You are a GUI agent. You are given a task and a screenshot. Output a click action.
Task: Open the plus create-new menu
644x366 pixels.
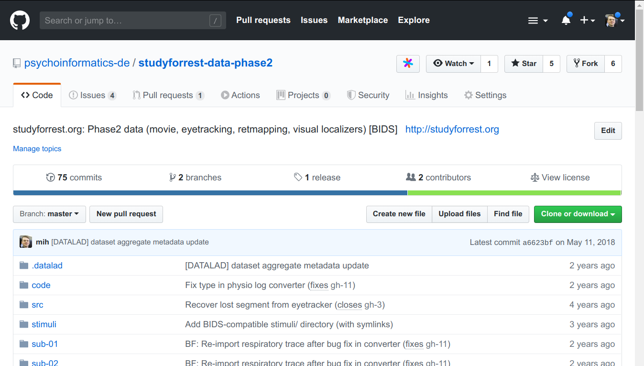(587, 20)
